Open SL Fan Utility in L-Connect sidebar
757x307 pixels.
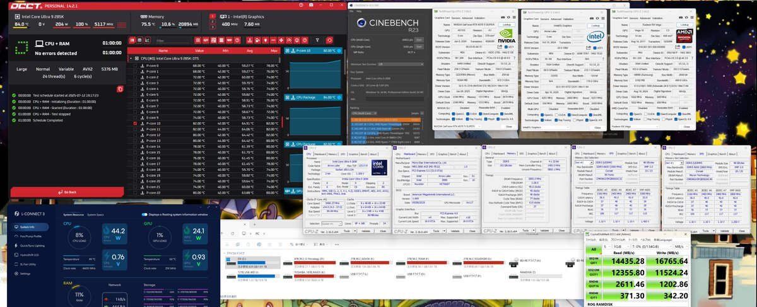pyautogui.click(x=25, y=264)
